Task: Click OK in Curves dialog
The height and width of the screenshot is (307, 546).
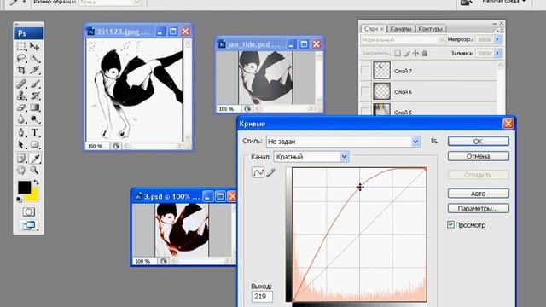Action: [x=478, y=141]
